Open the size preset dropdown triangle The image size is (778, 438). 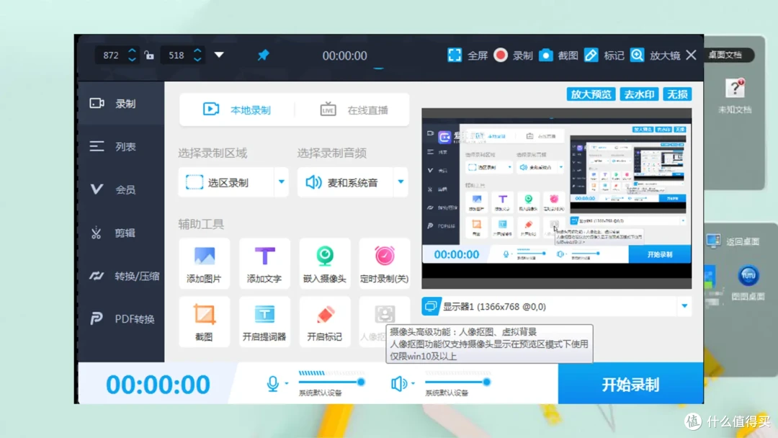pos(219,55)
